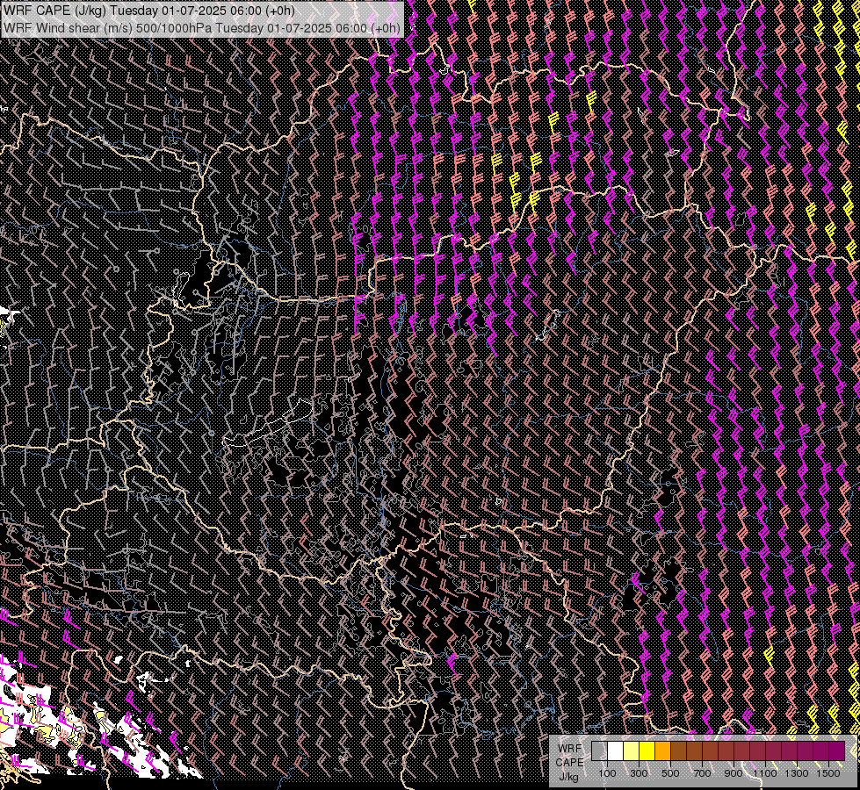
Task: Click the WRF CAPE title line
Action: click(149, 11)
